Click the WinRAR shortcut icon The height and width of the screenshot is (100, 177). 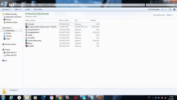[26, 46]
